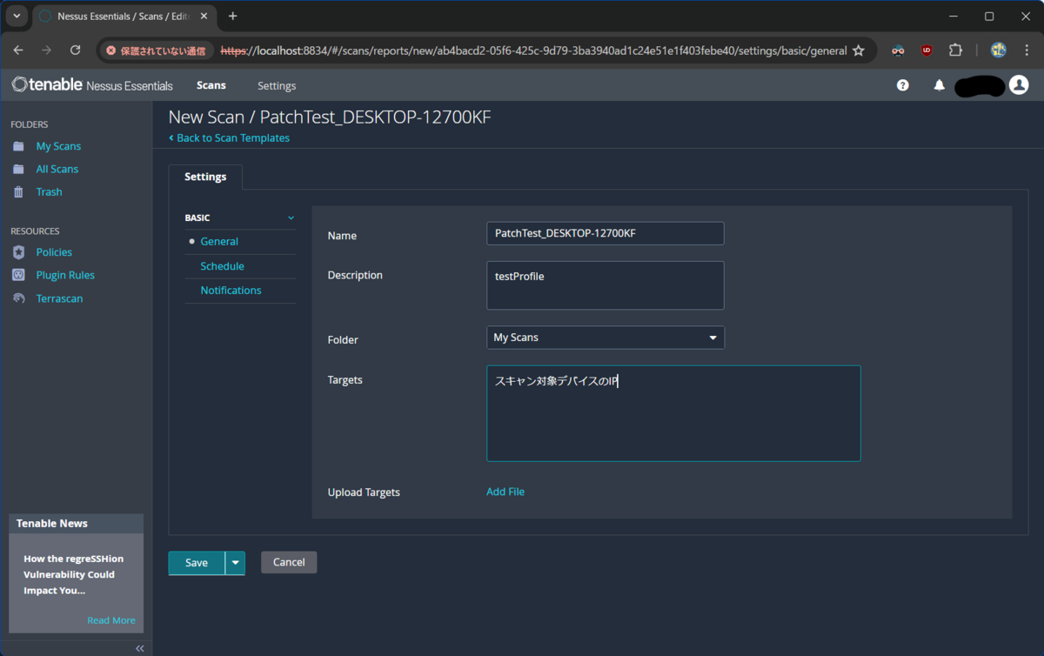This screenshot has height=656, width=1044.
Task: Select the Notifications settings item
Action: (231, 291)
